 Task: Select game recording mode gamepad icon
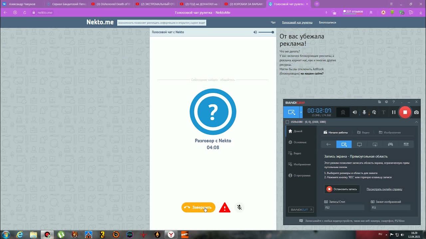390,144
